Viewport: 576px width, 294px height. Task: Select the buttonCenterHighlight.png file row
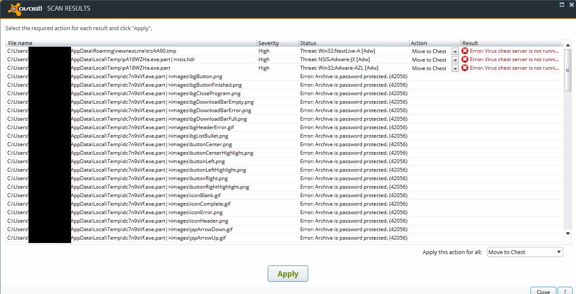pos(284,153)
